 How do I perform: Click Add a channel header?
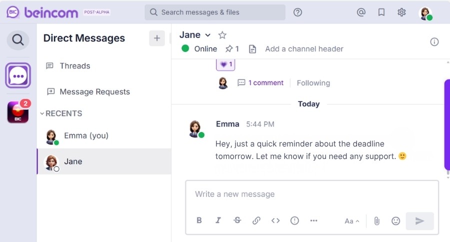coord(304,49)
